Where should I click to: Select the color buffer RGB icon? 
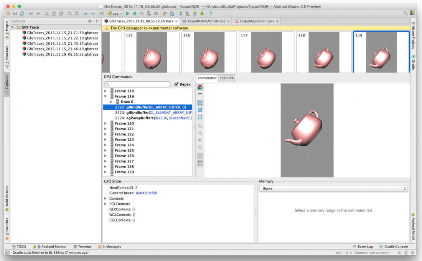[200, 87]
